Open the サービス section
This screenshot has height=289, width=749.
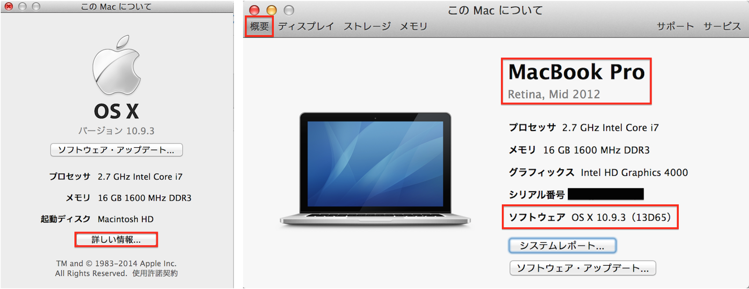(x=722, y=26)
